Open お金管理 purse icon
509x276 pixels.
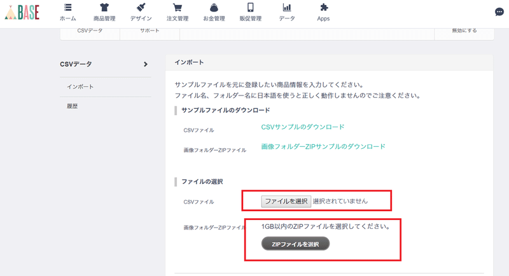coord(214,7)
